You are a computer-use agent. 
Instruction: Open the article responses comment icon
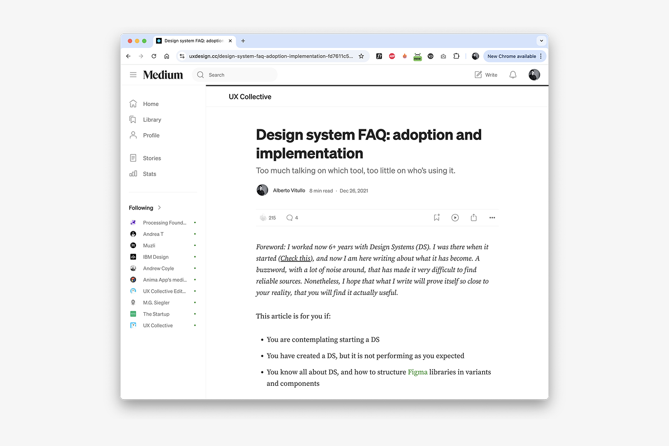tap(289, 218)
